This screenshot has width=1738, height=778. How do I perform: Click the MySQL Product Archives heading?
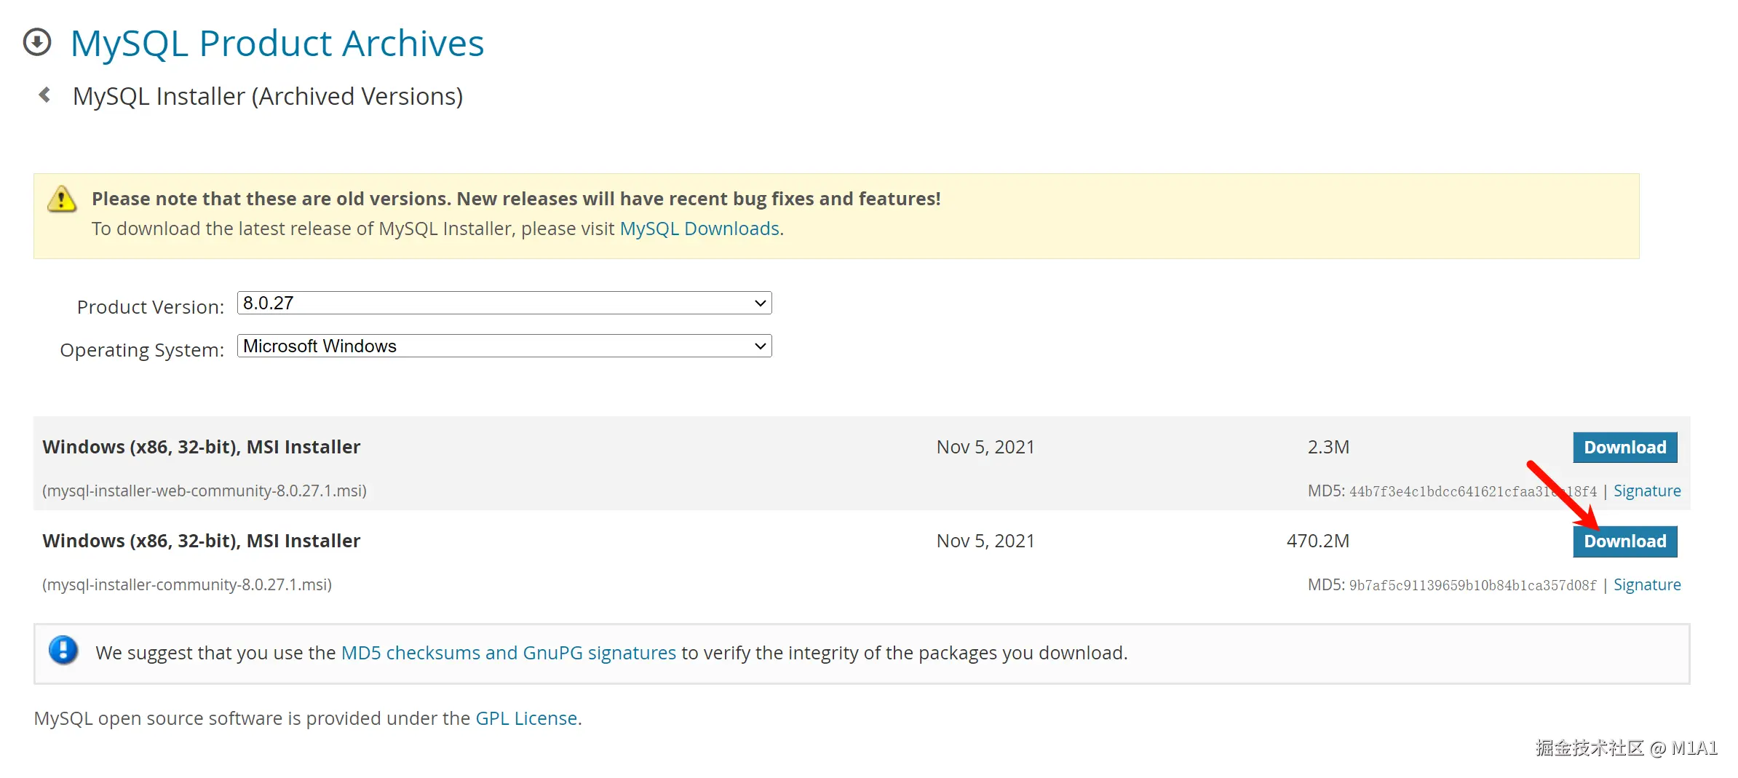(277, 43)
